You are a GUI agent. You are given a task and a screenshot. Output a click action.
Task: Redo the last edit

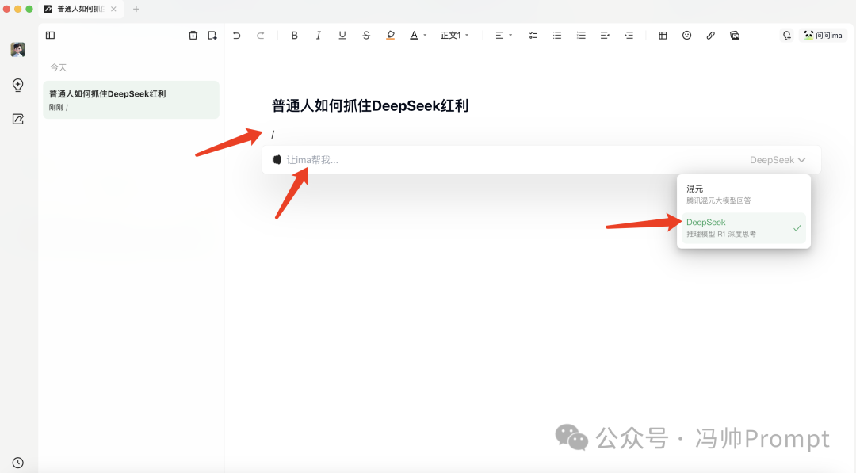tap(261, 36)
